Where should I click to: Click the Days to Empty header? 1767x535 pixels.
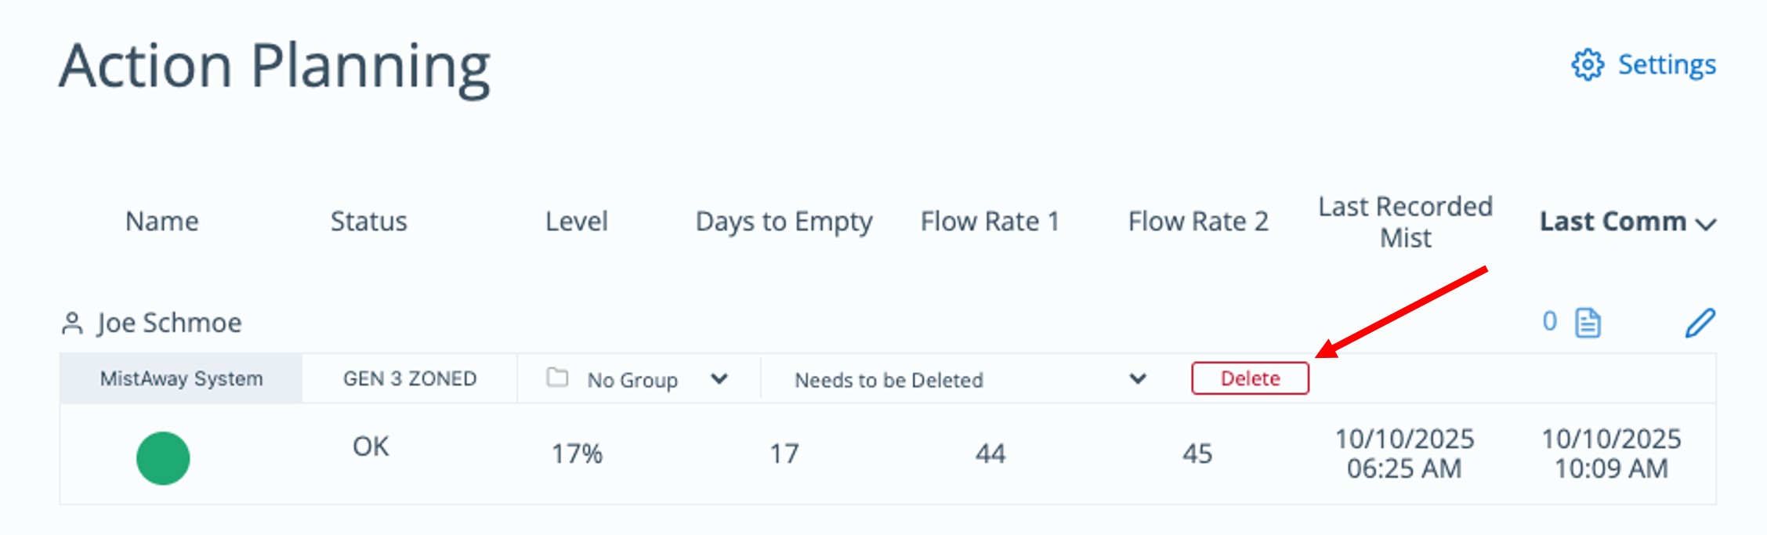[784, 222]
